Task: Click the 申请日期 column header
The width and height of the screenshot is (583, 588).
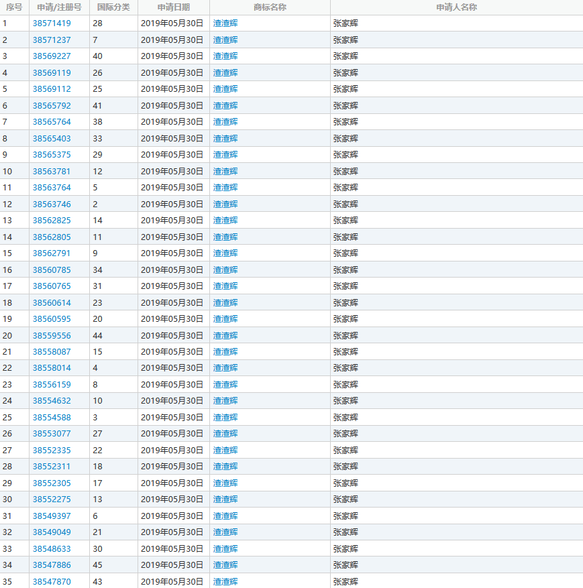Action: [173, 7]
